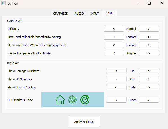Increase Difficulty with right arrow
The image size is (168, 129).
(x=149, y=29)
